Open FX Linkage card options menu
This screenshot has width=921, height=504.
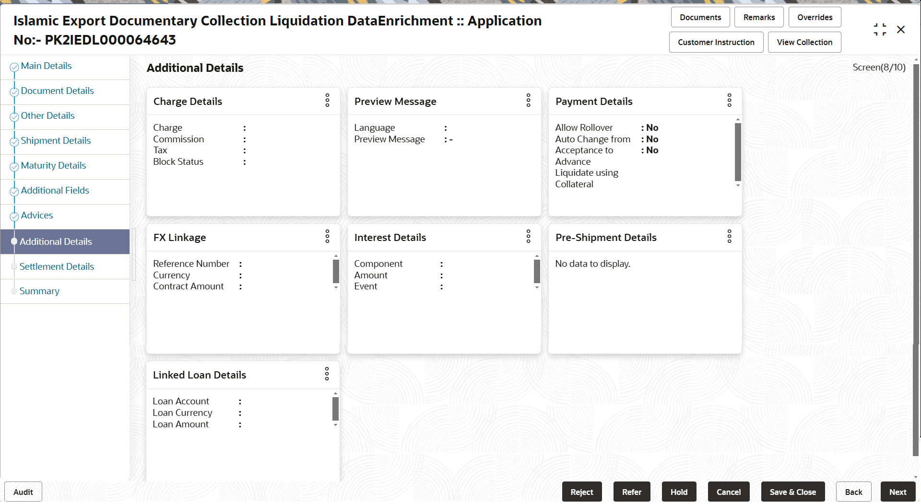point(327,237)
